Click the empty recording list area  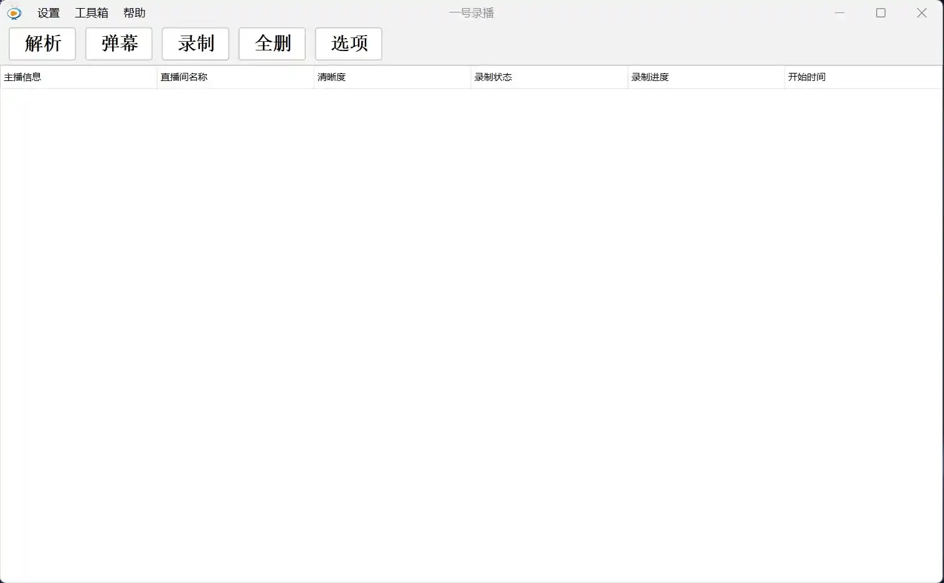471,330
